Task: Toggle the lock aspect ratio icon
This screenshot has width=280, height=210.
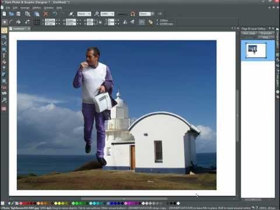Action: (x=100, y=22)
